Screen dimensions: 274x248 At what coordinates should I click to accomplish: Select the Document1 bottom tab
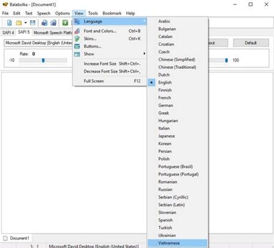tap(16, 238)
